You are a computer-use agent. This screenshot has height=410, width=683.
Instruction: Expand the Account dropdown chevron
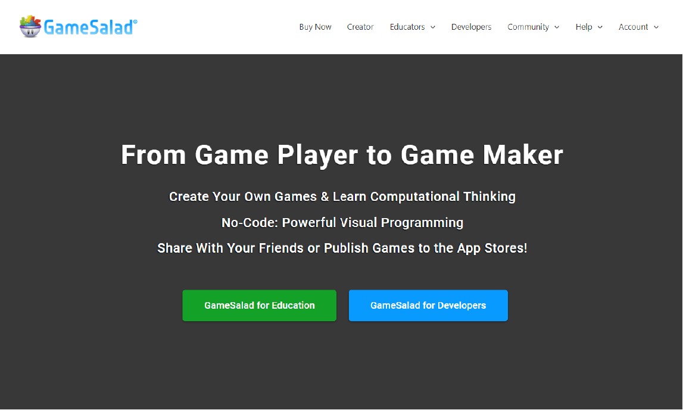[656, 27]
